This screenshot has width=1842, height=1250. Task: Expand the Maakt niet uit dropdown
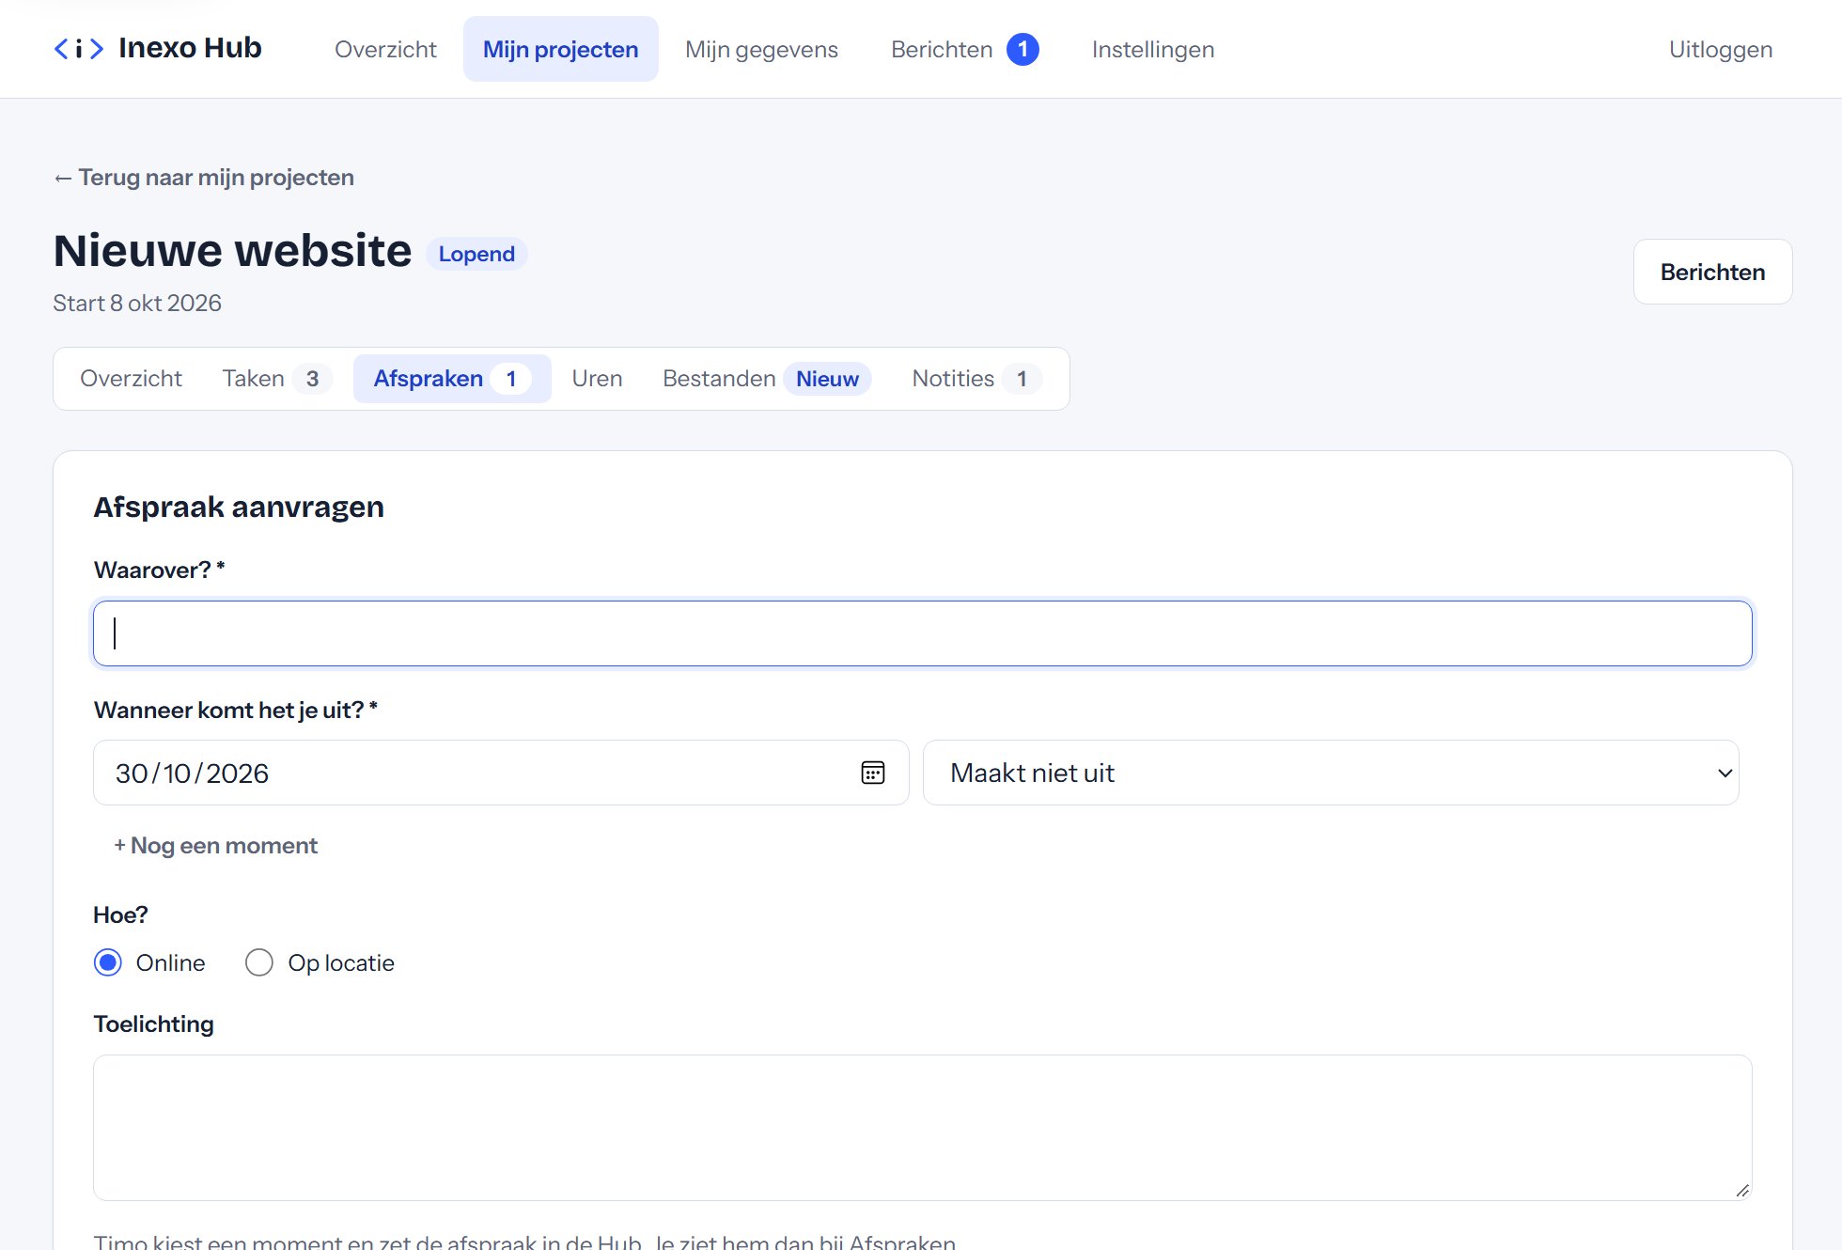1331,773
